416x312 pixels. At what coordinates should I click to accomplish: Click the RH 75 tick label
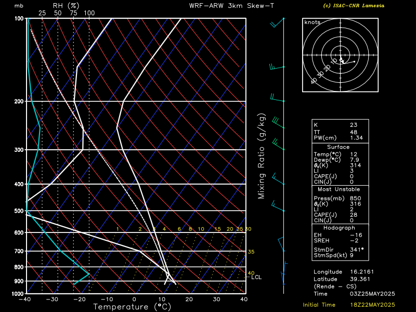pyautogui.click(x=73, y=13)
